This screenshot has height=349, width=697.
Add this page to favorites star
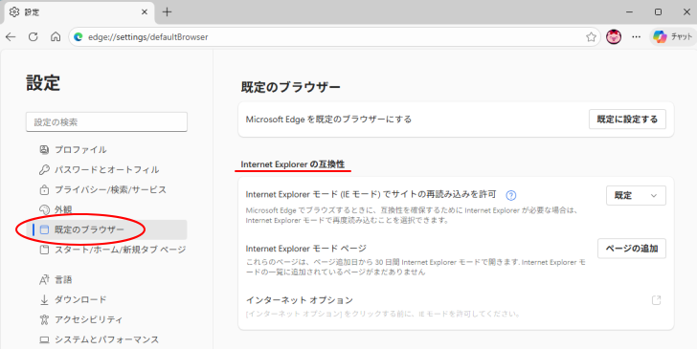pos(591,37)
